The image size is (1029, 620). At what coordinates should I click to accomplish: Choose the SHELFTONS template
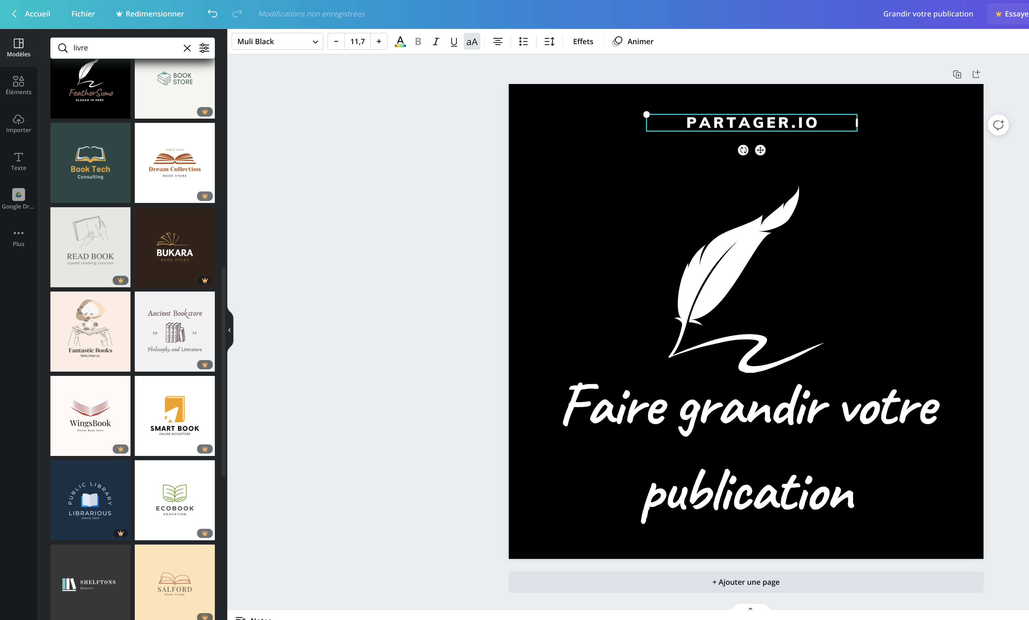(90, 582)
